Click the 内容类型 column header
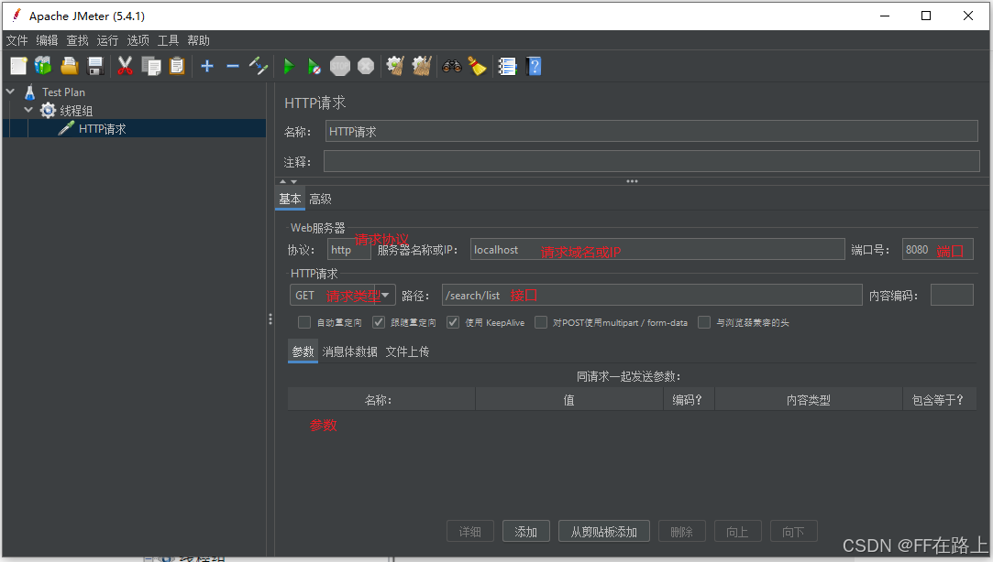 (x=808, y=399)
